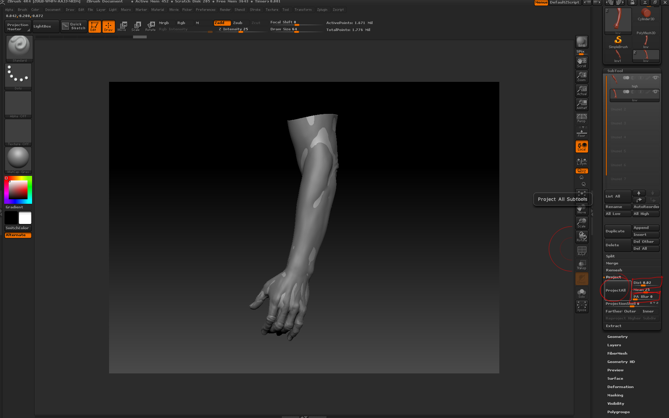Open the Tool menu
Screen dimensions: 669x418
pos(286,9)
